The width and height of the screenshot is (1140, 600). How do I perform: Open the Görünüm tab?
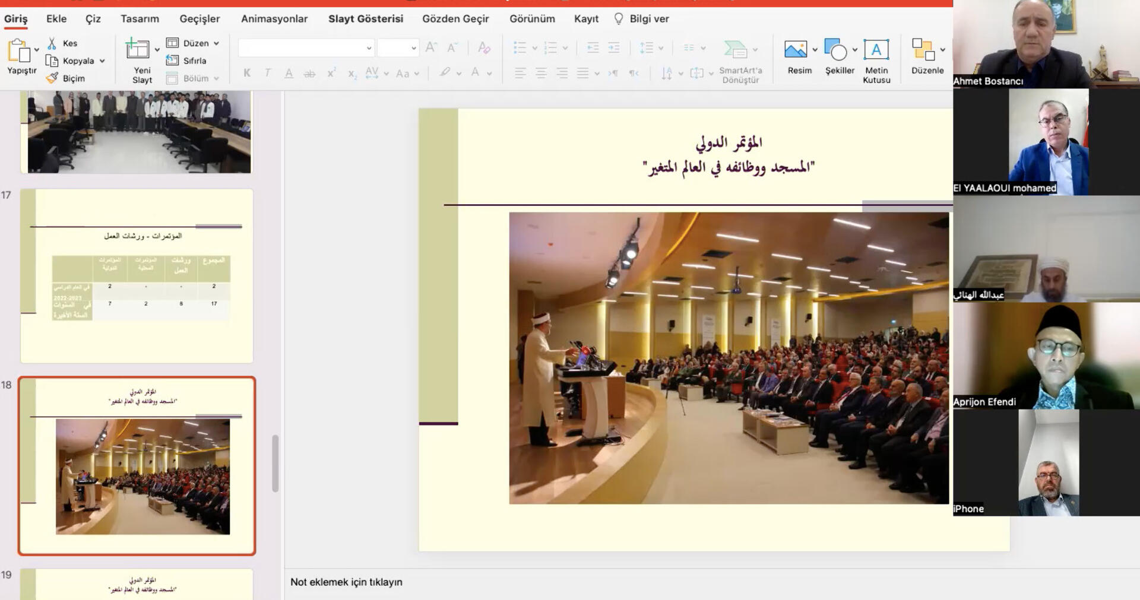coord(532,19)
